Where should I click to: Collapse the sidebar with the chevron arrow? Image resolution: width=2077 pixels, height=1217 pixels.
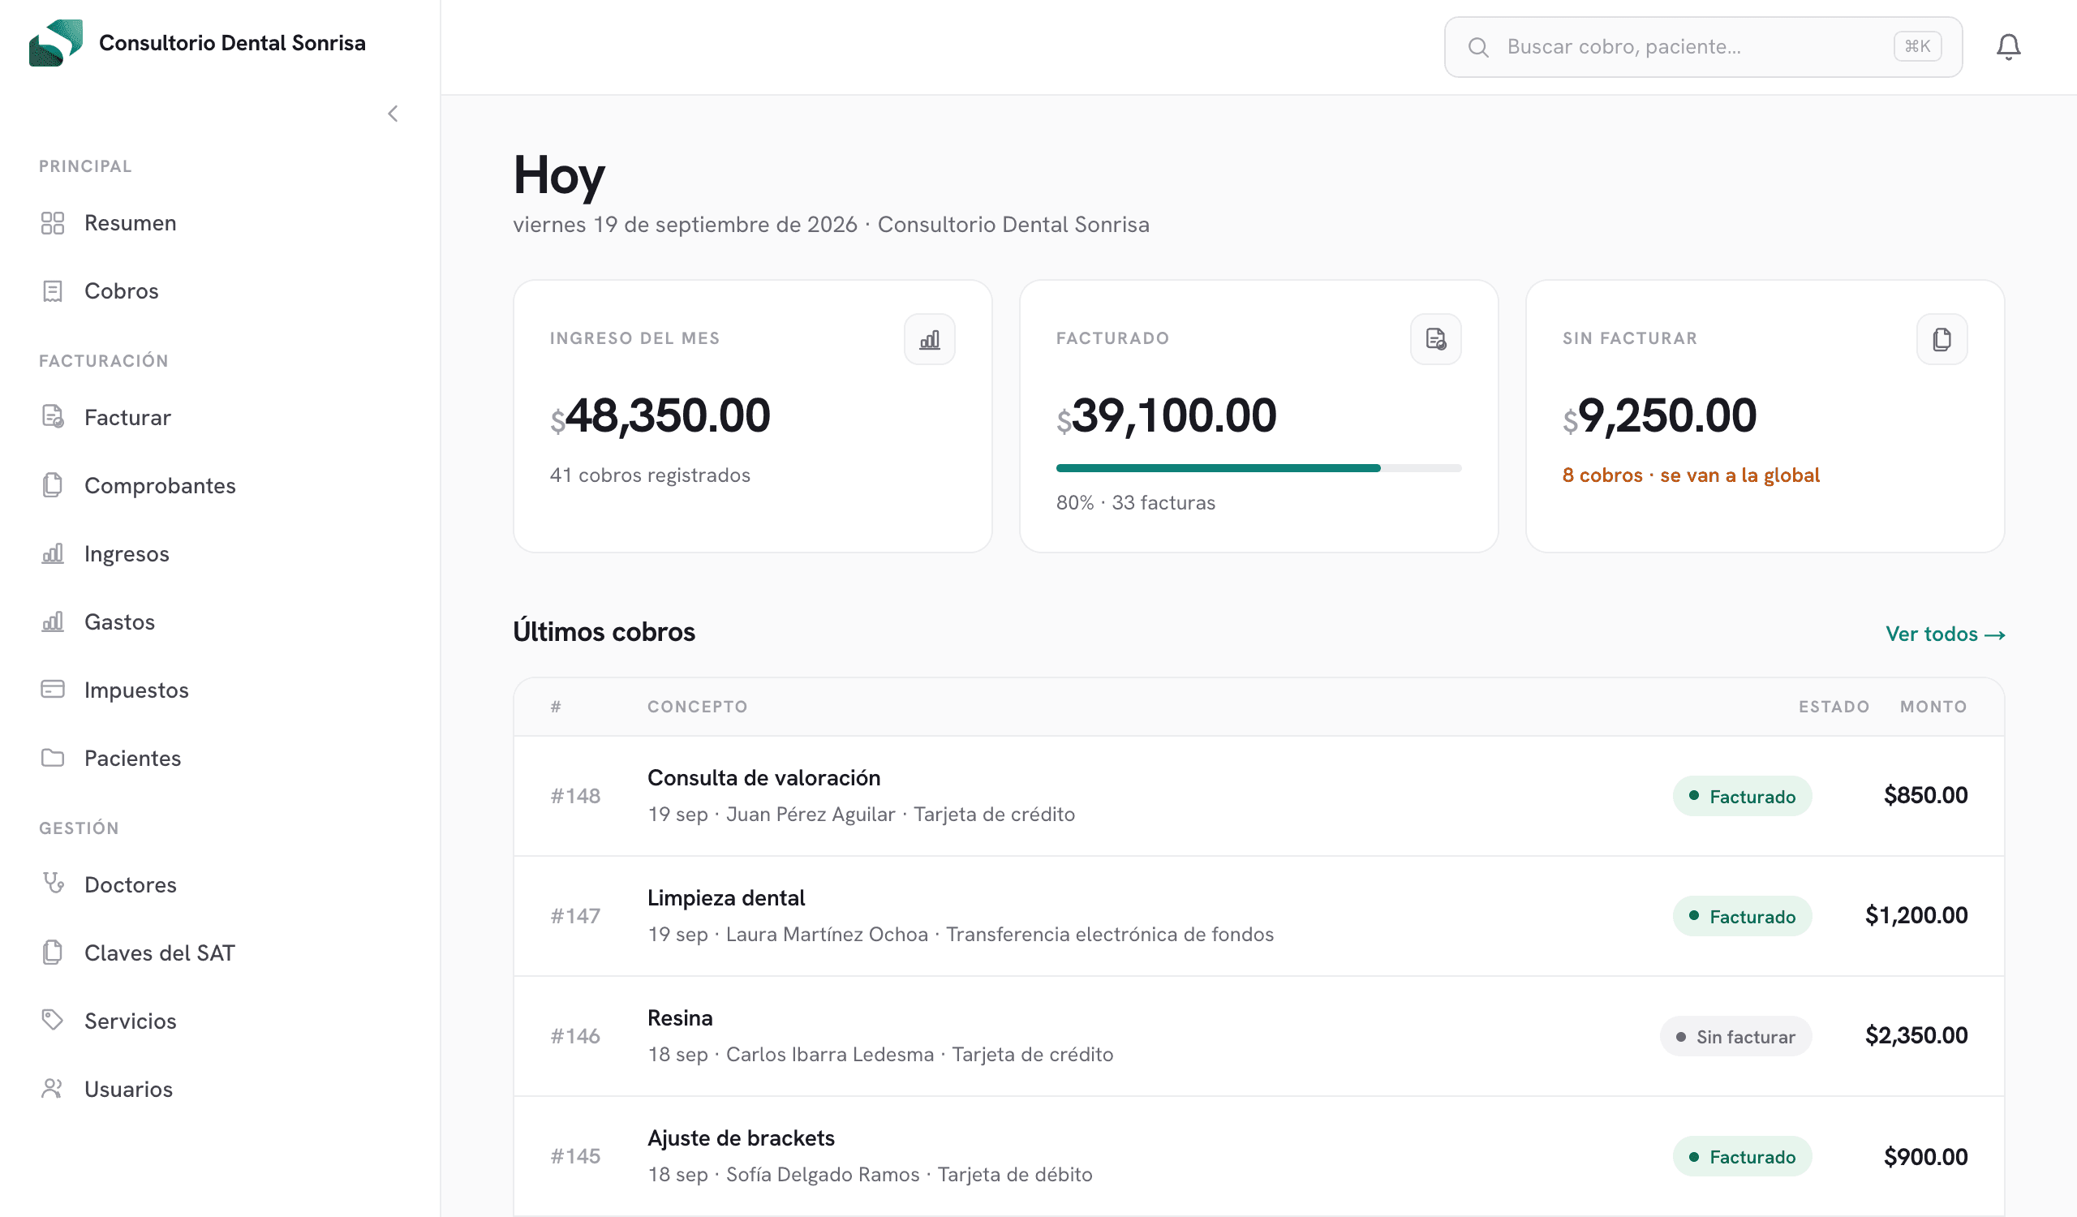(393, 114)
